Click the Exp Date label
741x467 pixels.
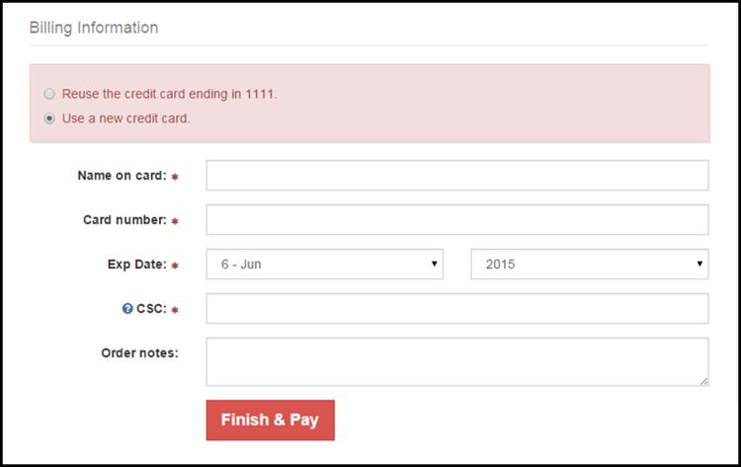pos(137,265)
